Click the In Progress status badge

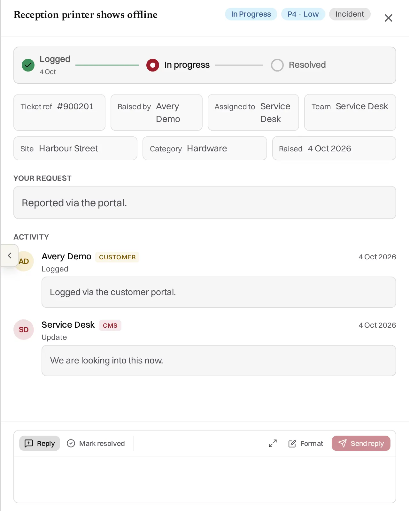(251, 14)
